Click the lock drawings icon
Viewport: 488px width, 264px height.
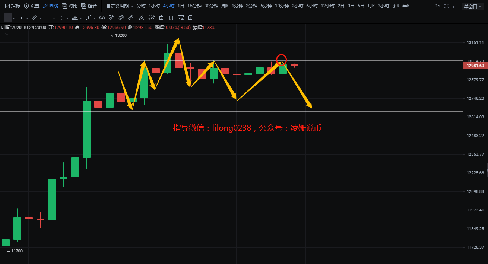coord(161,18)
